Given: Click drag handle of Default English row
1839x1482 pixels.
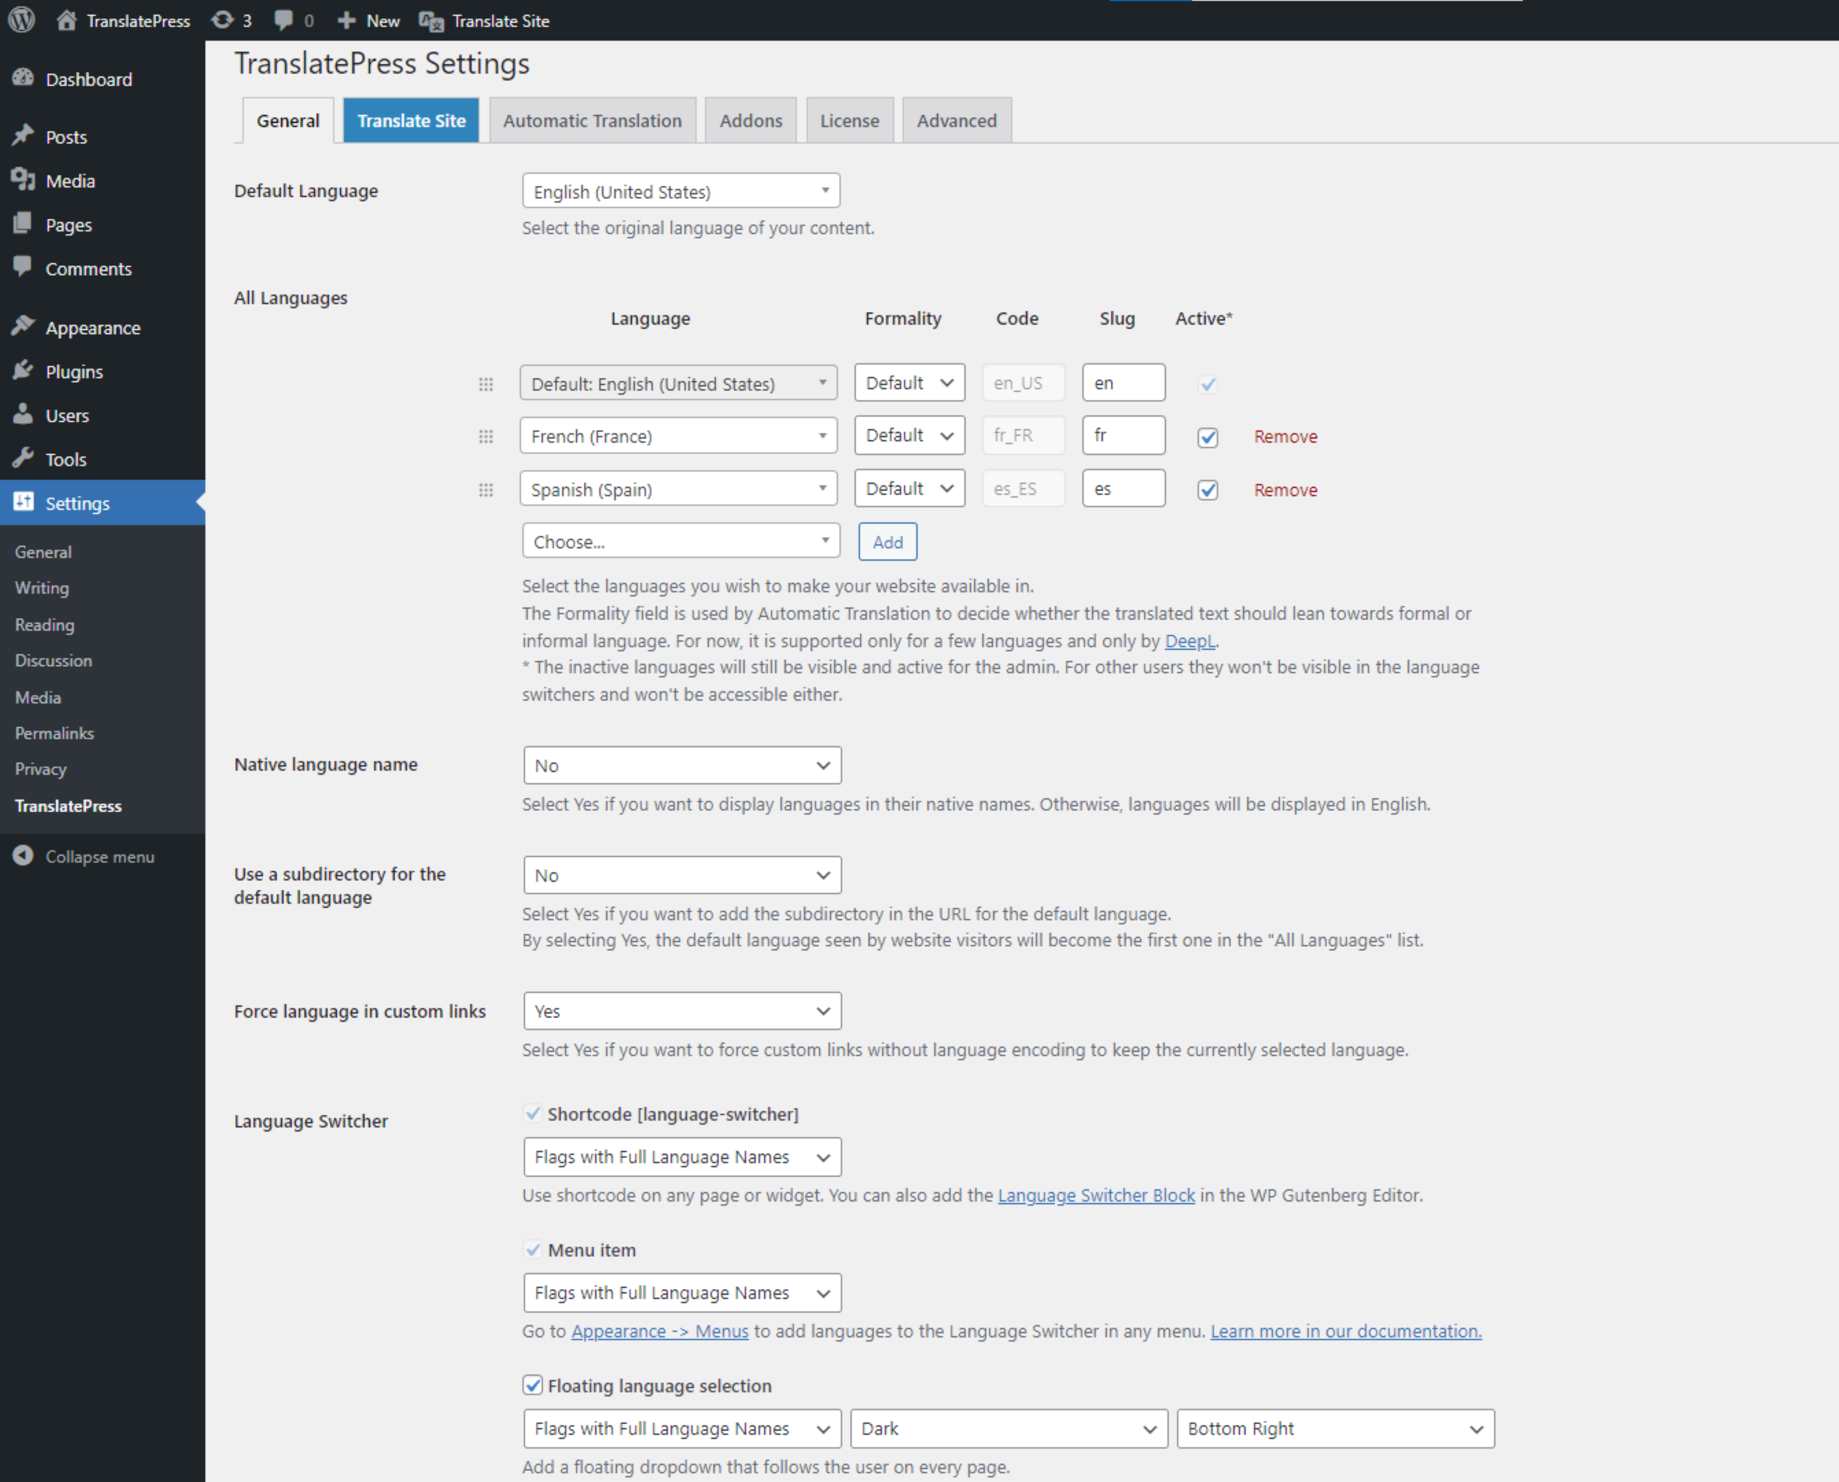Looking at the screenshot, I should (x=486, y=384).
